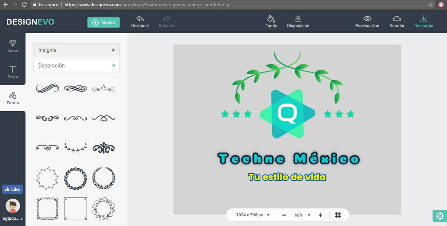The width and height of the screenshot is (447, 226).
Task: Zoom out with the minus button
Action: click(x=284, y=215)
